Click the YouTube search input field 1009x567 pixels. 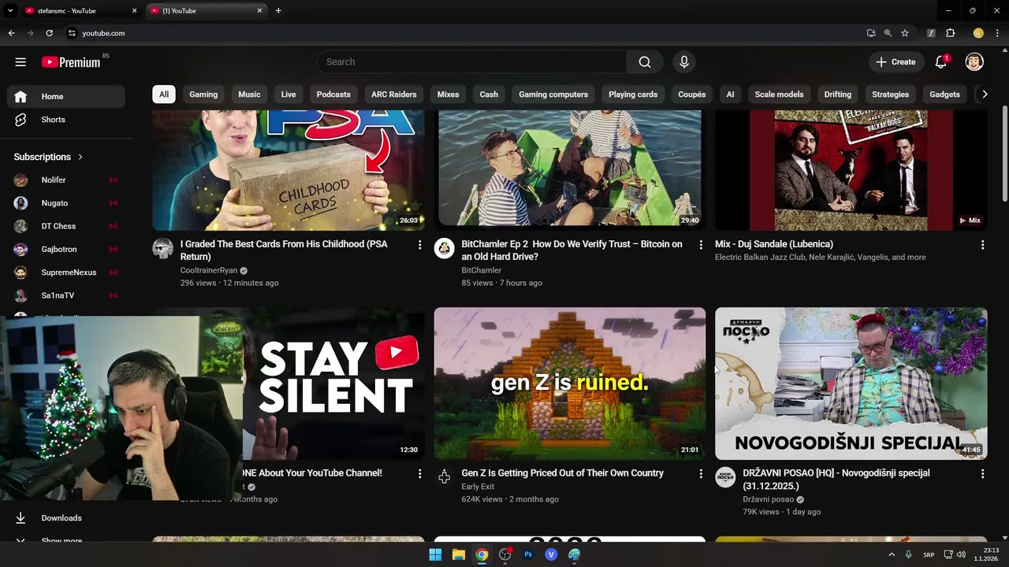pyautogui.click(x=471, y=62)
